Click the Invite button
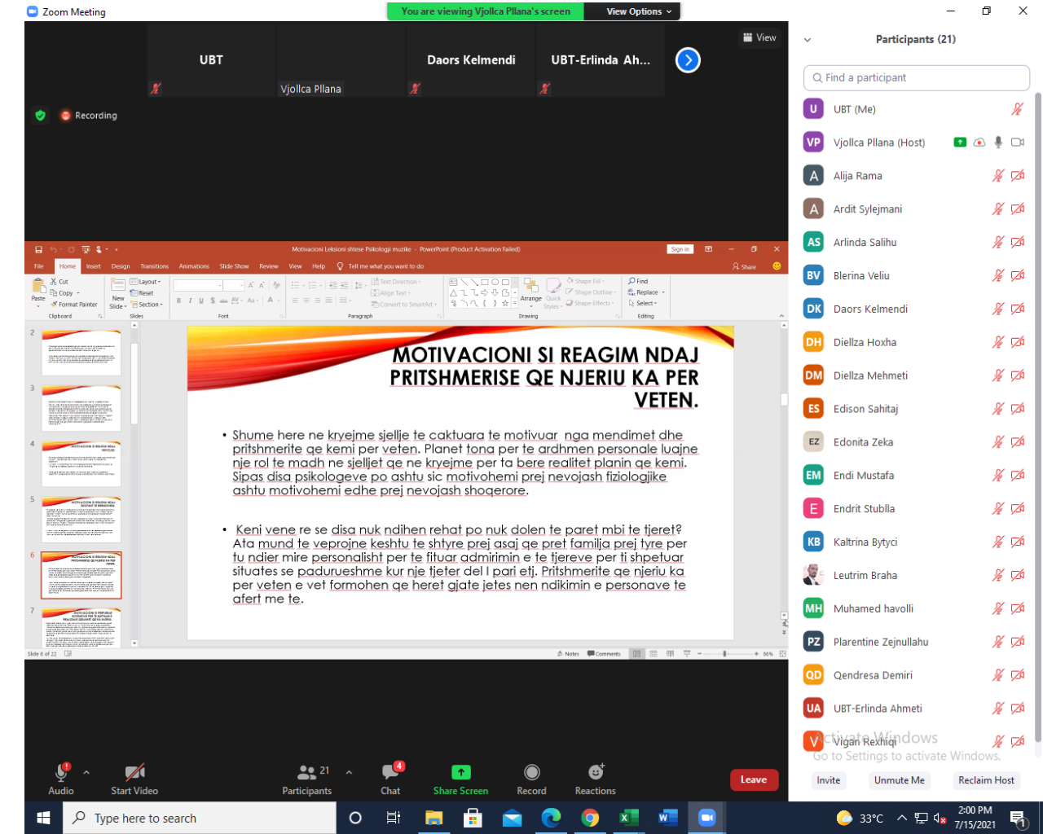Image resolution: width=1043 pixels, height=834 pixels. (828, 780)
